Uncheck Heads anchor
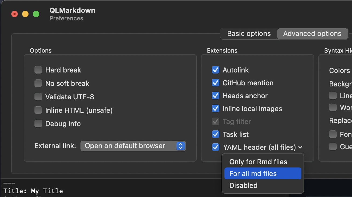This screenshot has width=352, height=197. (x=216, y=96)
